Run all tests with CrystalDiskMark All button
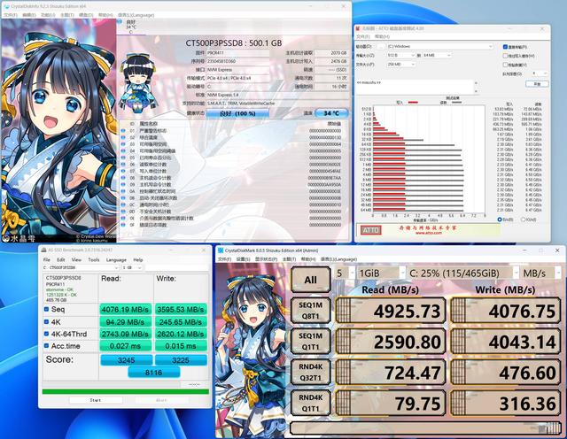 pos(311,280)
